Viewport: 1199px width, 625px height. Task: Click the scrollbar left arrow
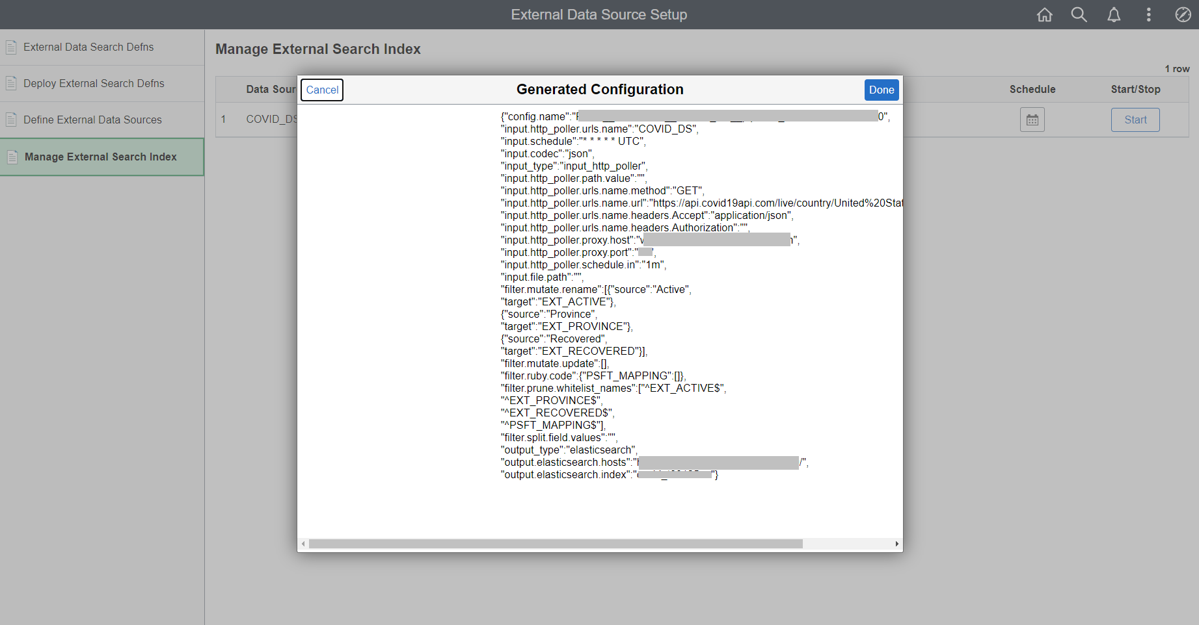[x=303, y=544]
